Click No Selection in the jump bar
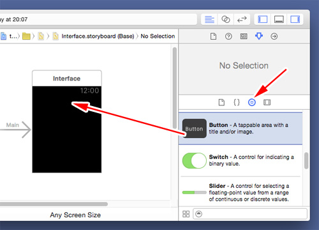 click(158, 36)
